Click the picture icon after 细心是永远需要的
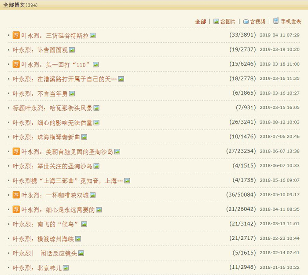Image resolution: width=308 pixels, height=275 pixels. tap(99, 210)
